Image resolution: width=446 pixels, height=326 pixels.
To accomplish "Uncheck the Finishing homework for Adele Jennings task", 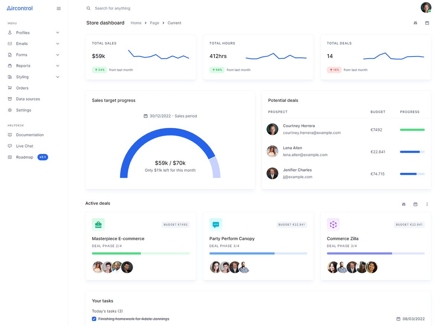I will (x=94, y=319).
